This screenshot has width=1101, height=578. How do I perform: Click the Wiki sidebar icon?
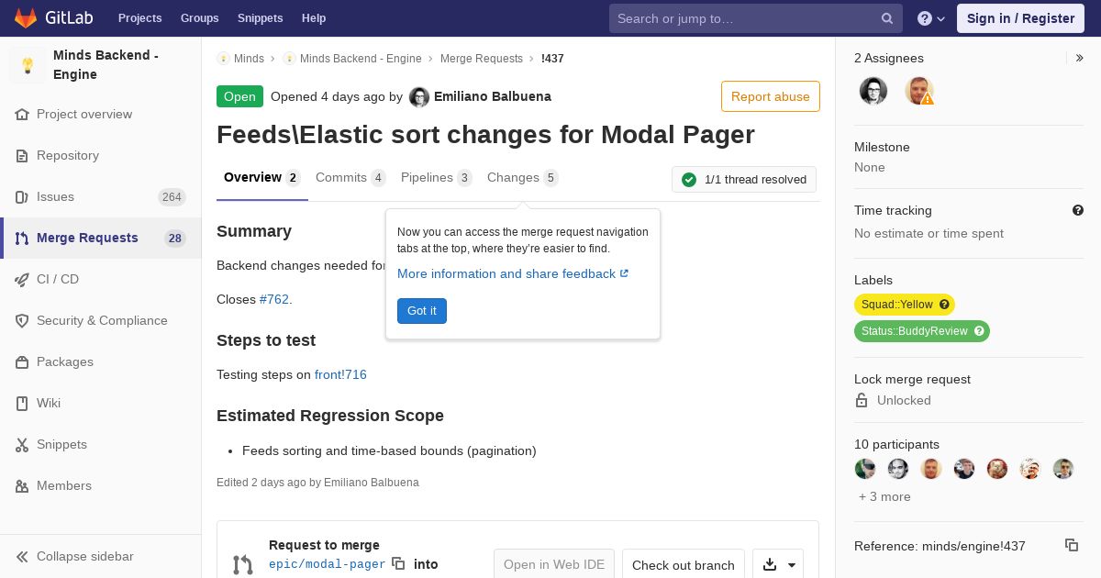point(22,403)
